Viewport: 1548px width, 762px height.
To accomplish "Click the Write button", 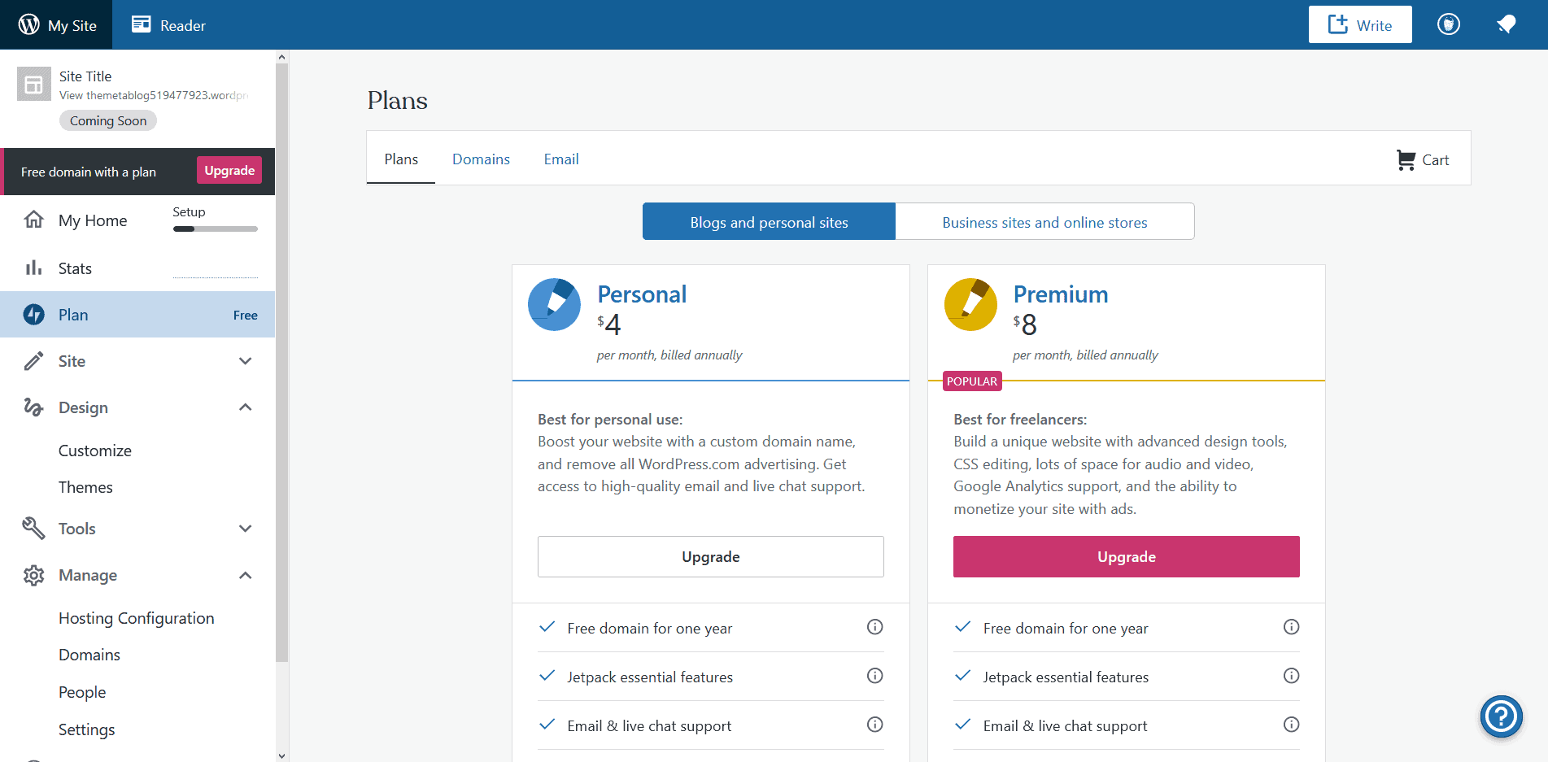I will click(1359, 24).
